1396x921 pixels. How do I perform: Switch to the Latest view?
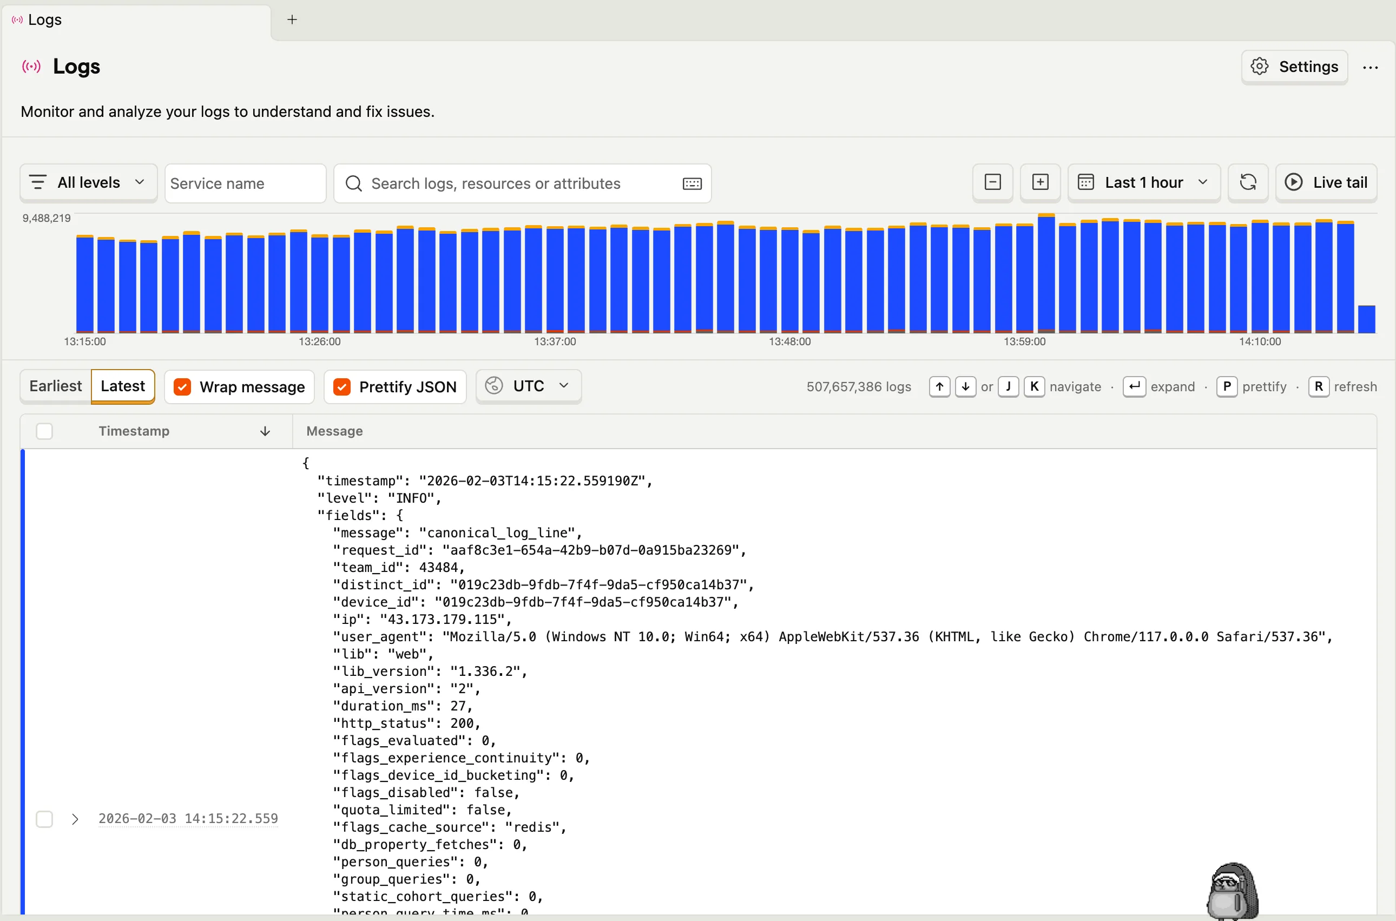tap(123, 386)
